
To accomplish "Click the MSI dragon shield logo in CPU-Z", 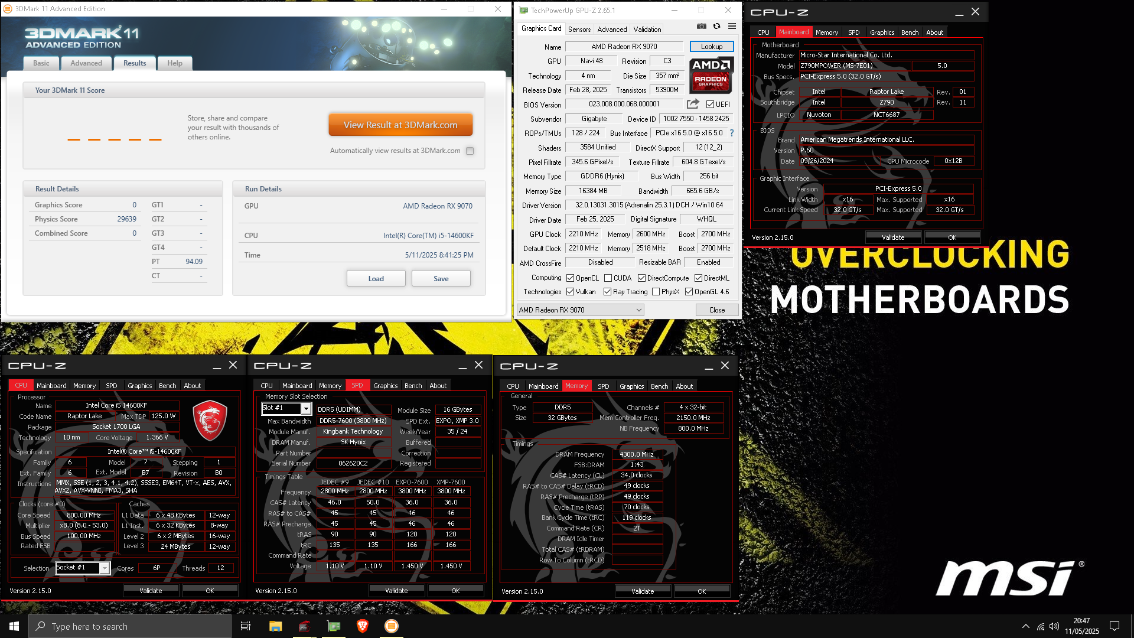I will [x=210, y=420].
